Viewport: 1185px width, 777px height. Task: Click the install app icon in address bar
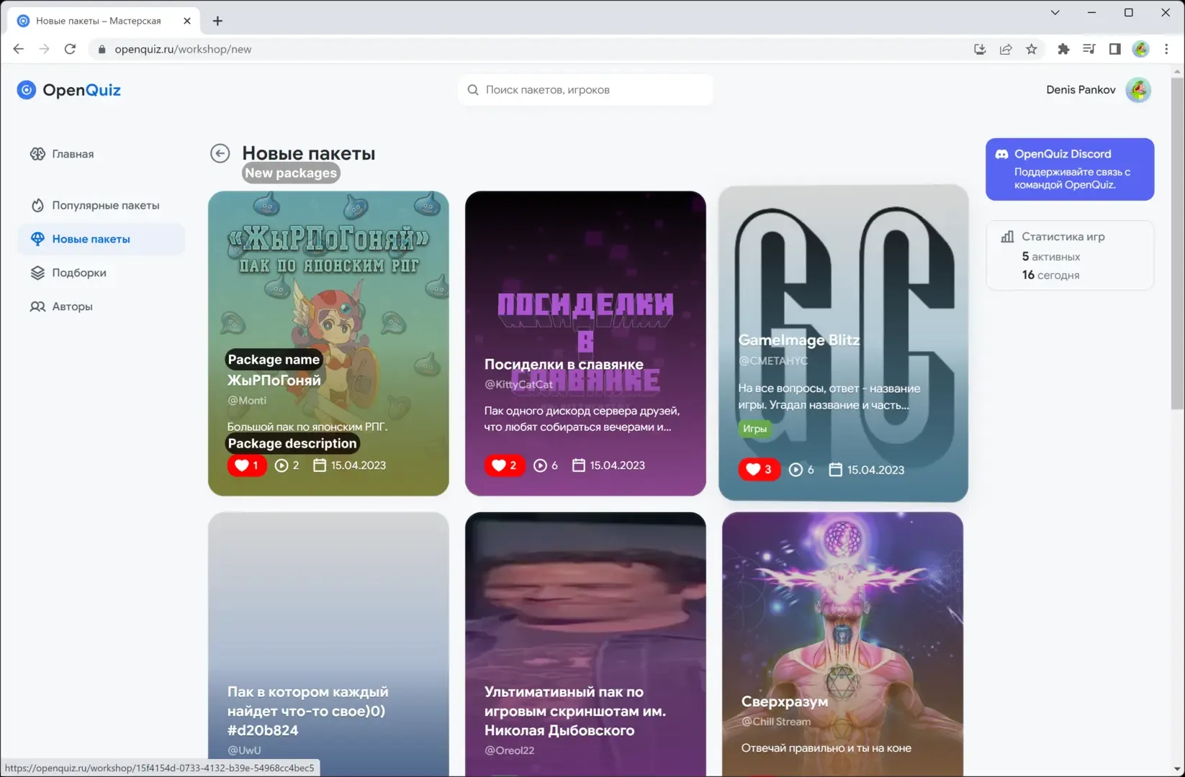980,49
